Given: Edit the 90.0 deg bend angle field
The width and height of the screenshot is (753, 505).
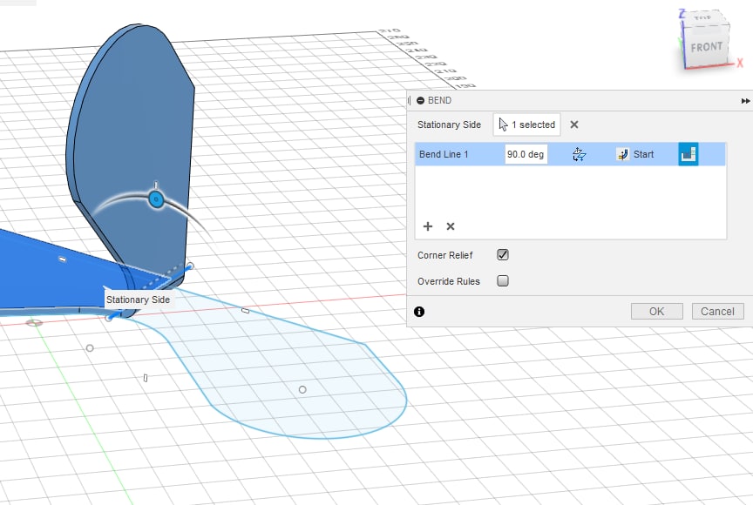Looking at the screenshot, I should pos(526,154).
